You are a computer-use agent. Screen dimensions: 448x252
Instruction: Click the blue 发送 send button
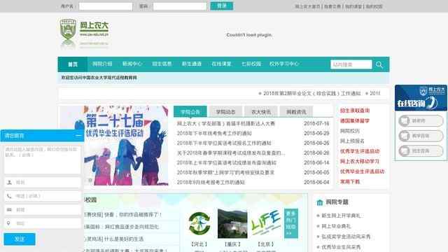coord(20,239)
